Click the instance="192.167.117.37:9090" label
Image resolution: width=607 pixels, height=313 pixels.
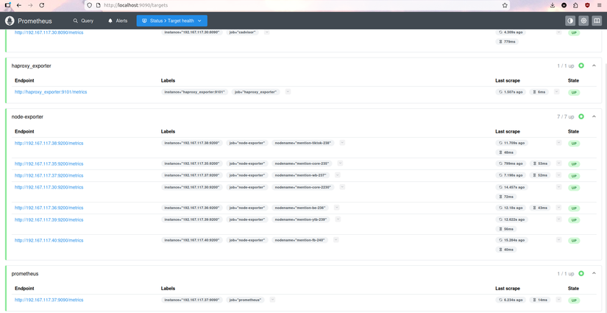192,300
